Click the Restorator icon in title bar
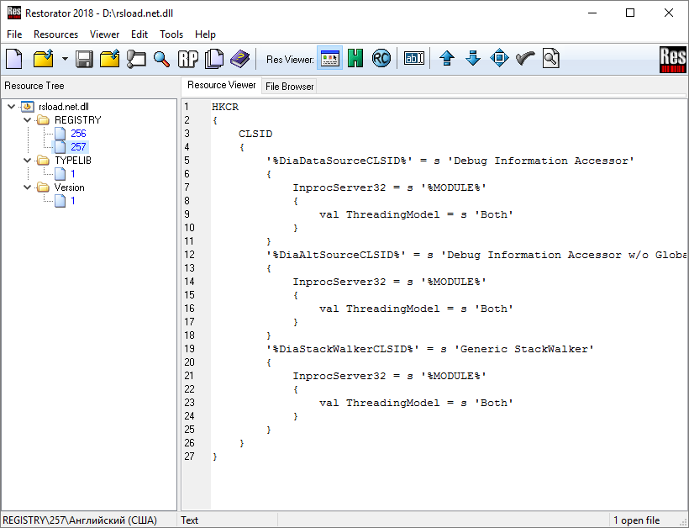689x528 pixels. coord(14,13)
